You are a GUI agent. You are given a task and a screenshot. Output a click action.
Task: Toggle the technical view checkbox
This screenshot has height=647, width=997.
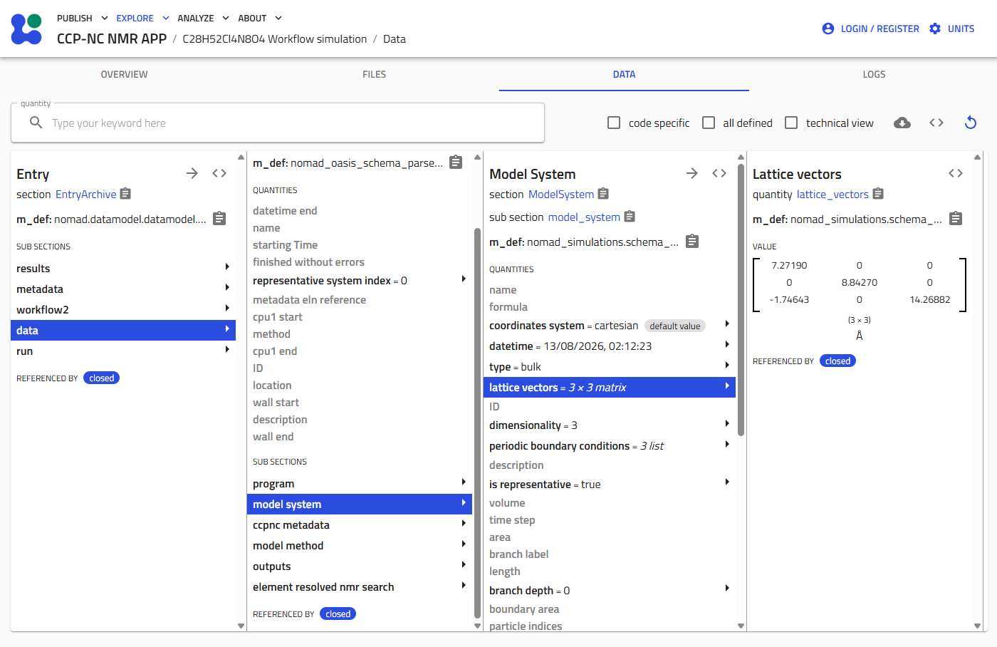[791, 123]
